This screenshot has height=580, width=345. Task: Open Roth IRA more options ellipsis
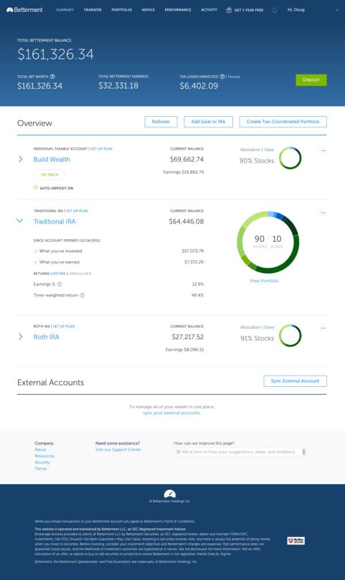[x=323, y=328]
